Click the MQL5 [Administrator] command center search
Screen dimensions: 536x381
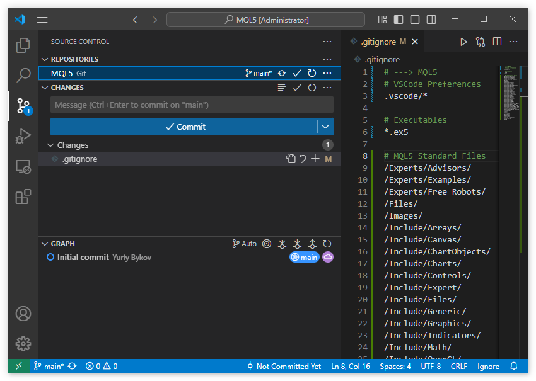[265, 20]
